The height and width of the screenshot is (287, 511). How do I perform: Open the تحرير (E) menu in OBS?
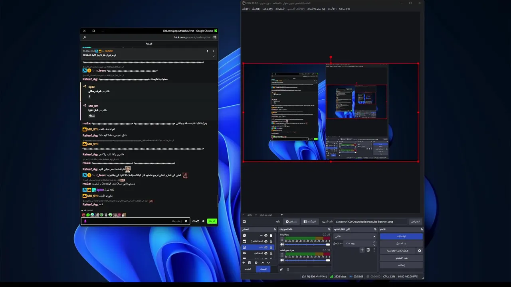point(256,9)
